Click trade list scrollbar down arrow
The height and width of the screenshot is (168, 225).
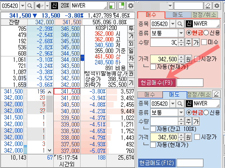tap(49, 150)
